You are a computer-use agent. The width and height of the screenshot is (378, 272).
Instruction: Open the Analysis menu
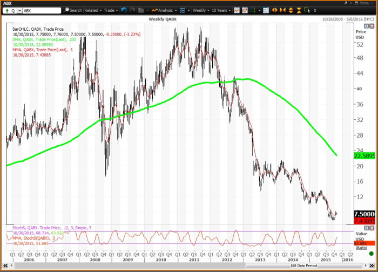pos(164,10)
